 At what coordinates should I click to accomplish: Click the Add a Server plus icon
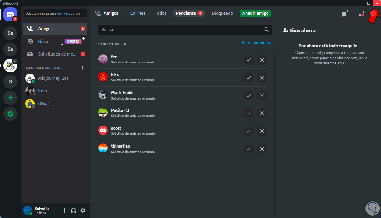[10, 98]
